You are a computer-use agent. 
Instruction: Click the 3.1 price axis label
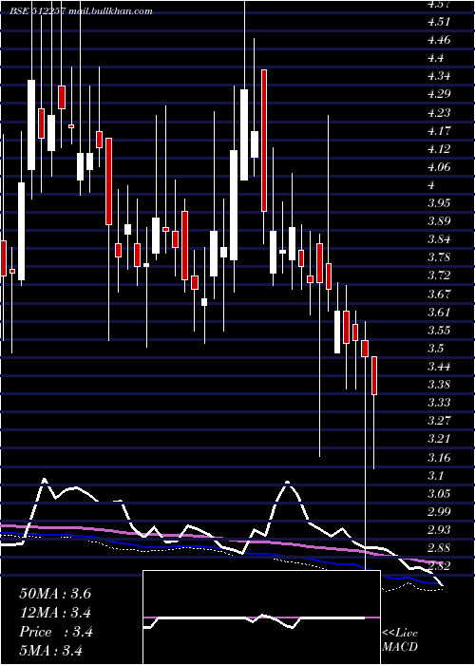(x=435, y=476)
